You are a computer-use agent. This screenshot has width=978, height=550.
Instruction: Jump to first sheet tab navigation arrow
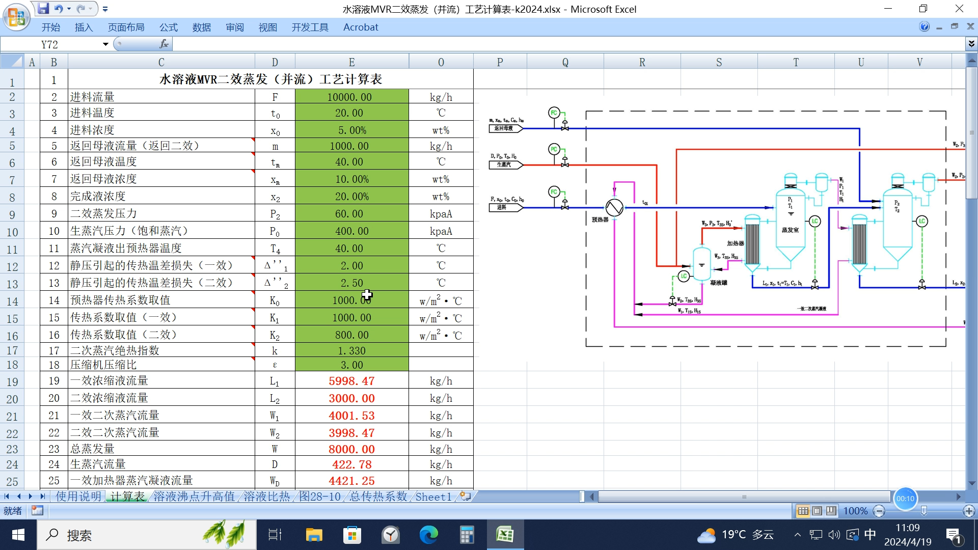(x=7, y=496)
